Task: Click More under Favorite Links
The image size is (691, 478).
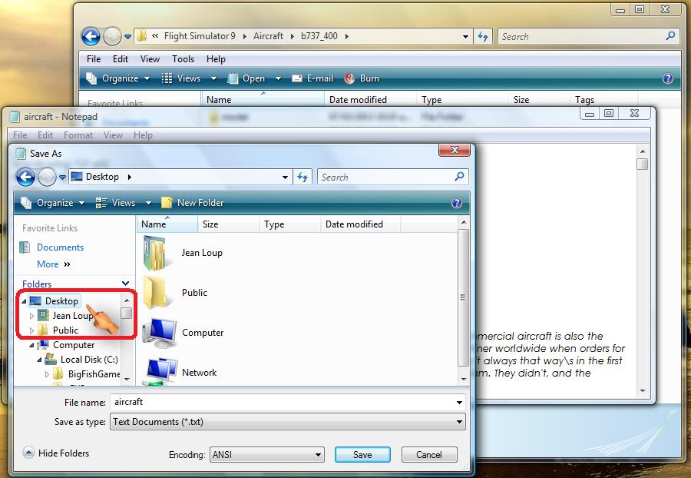Action: pos(53,264)
